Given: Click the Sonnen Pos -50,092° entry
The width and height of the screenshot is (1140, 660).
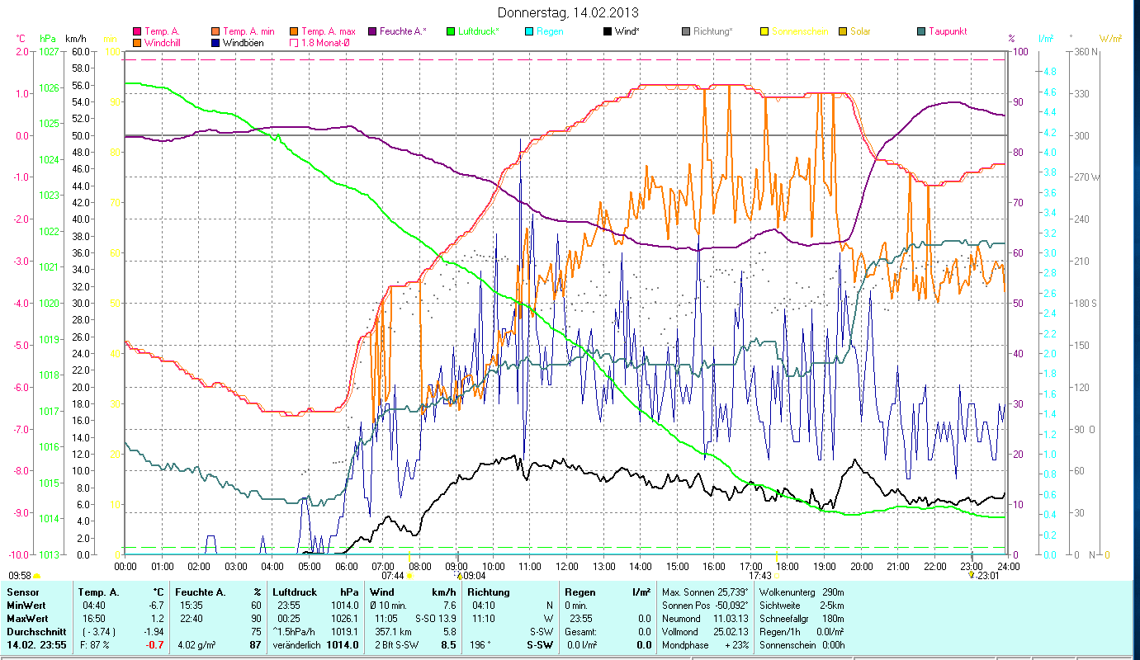Looking at the screenshot, I should [x=707, y=606].
